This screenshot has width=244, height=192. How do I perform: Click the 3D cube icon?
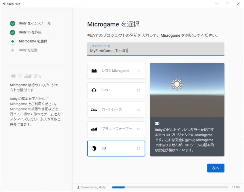pos(94,149)
